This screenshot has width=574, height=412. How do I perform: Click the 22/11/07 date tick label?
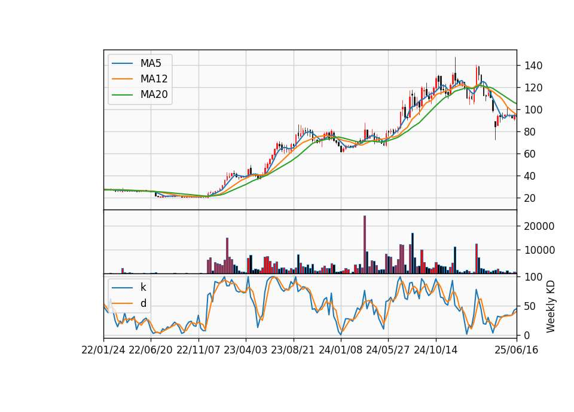(199, 350)
